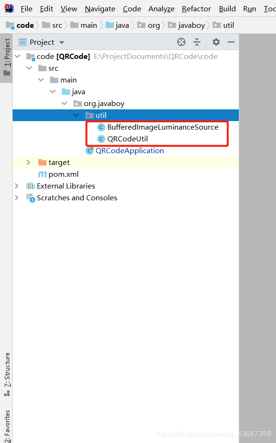The height and width of the screenshot is (443, 276).
Task: Click the locate/scroll from source crosshair icon
Action: pos(181,42)
